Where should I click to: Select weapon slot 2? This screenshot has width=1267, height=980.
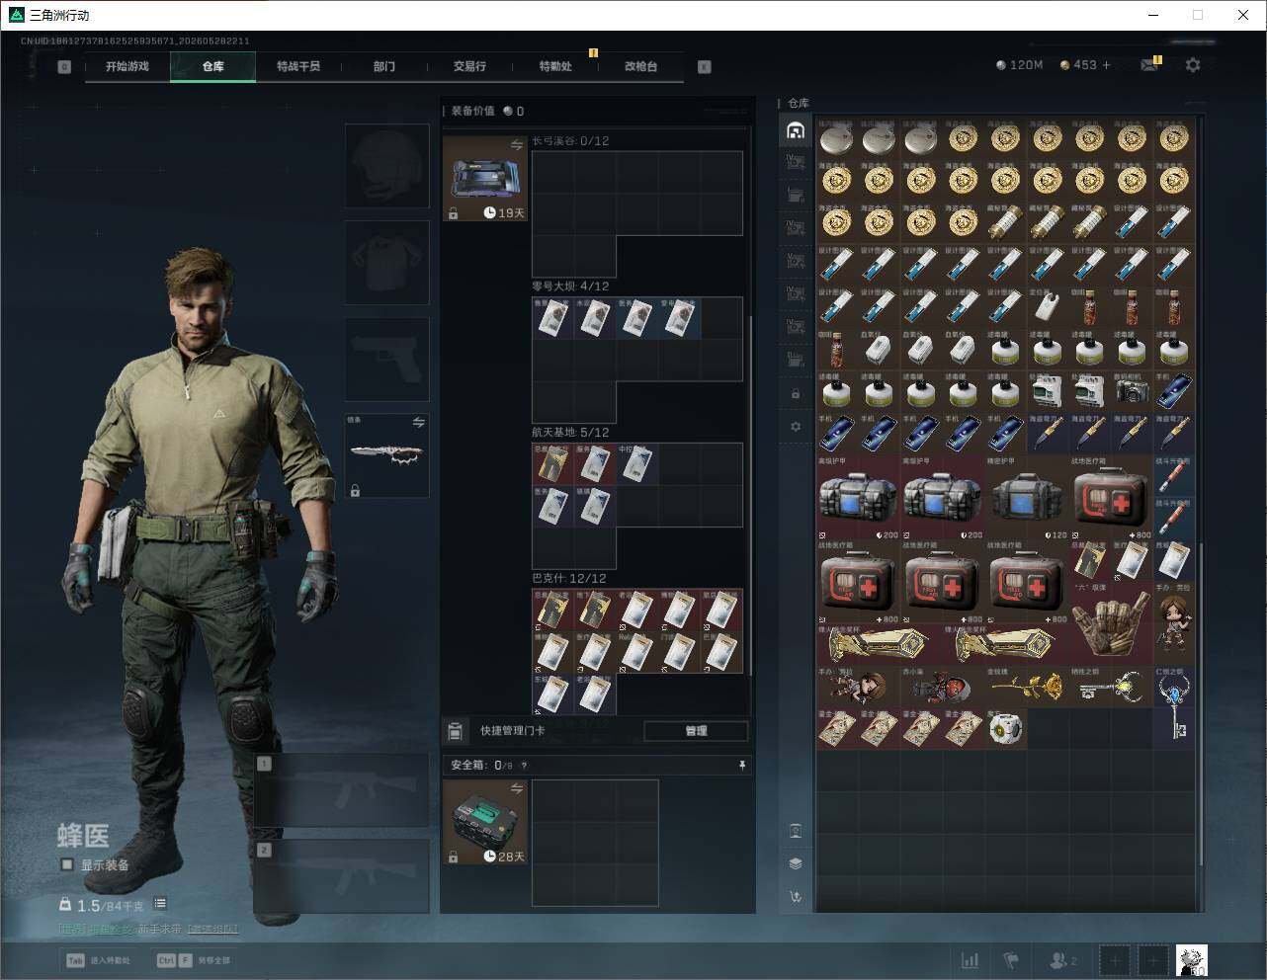tap(342, 877)
